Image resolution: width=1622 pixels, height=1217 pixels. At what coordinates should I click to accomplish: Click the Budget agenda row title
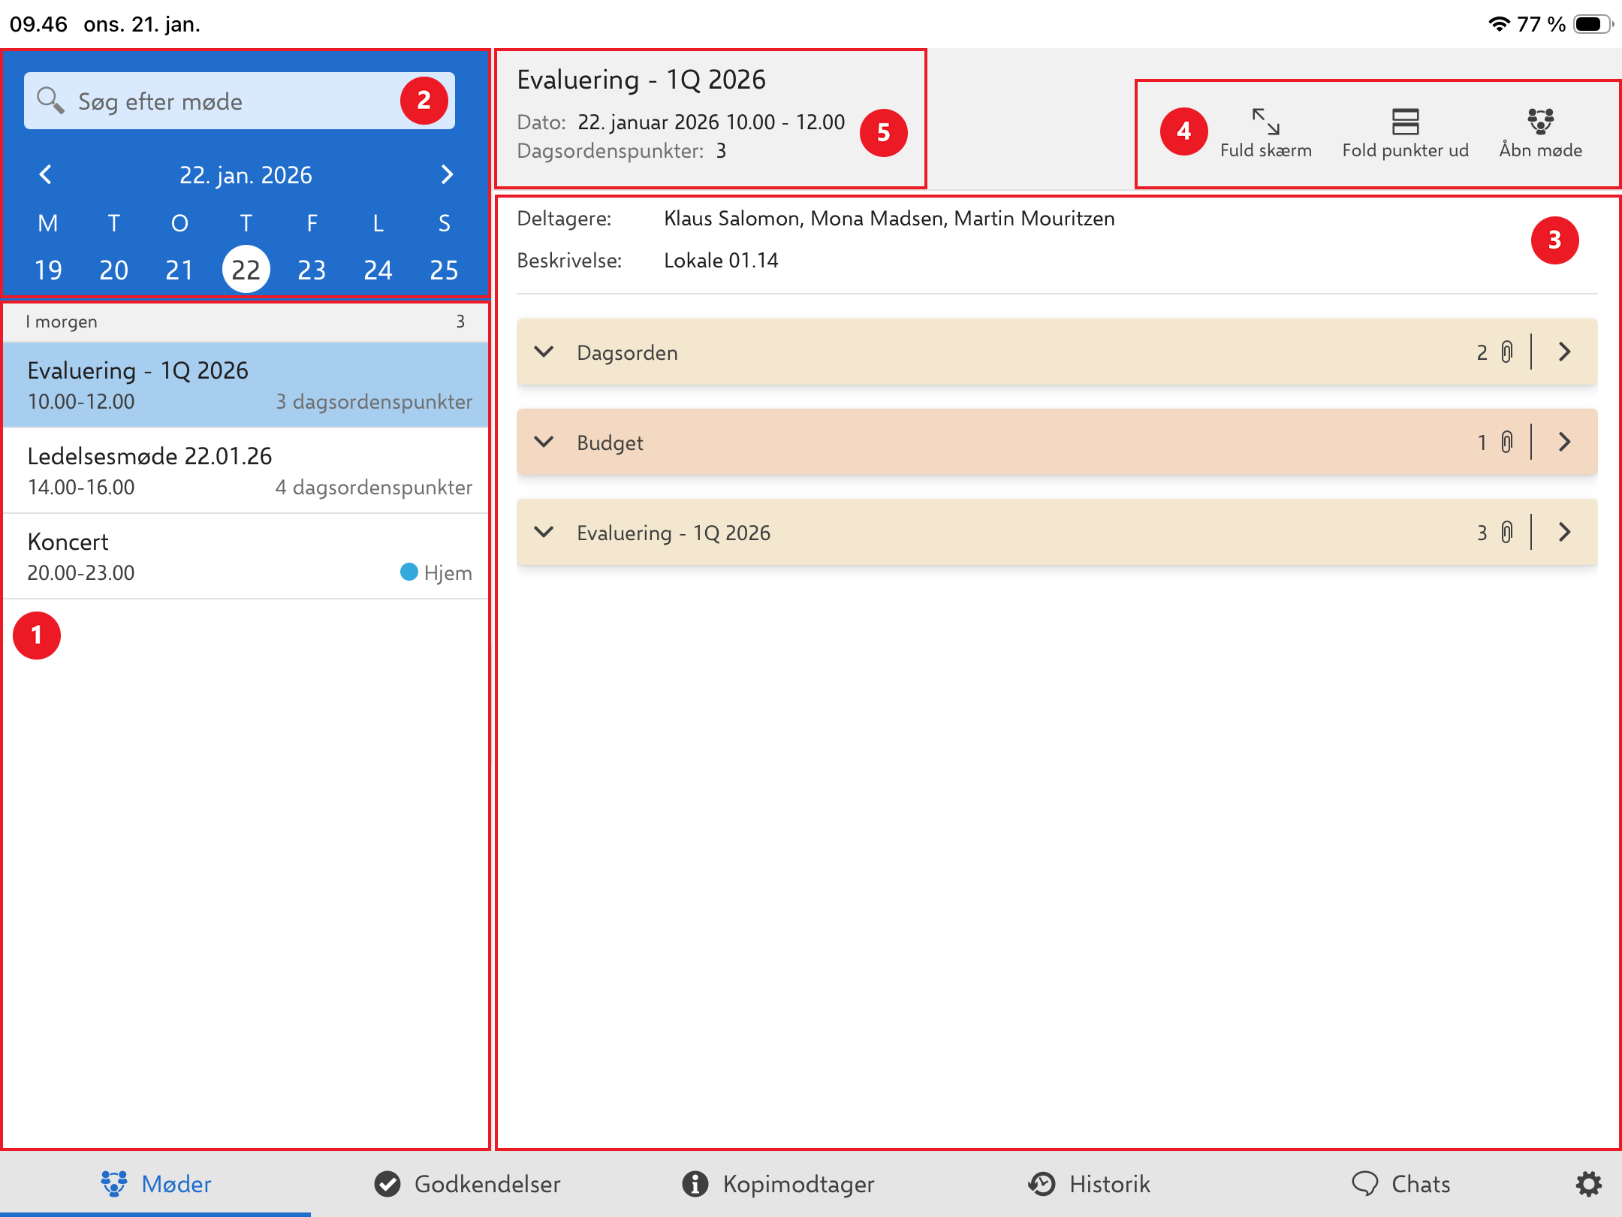pos(610,442)
